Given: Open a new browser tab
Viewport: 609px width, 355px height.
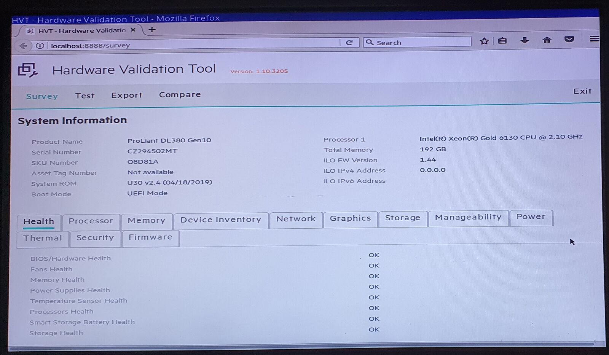Looking at the screenshot, I should 152,30.
